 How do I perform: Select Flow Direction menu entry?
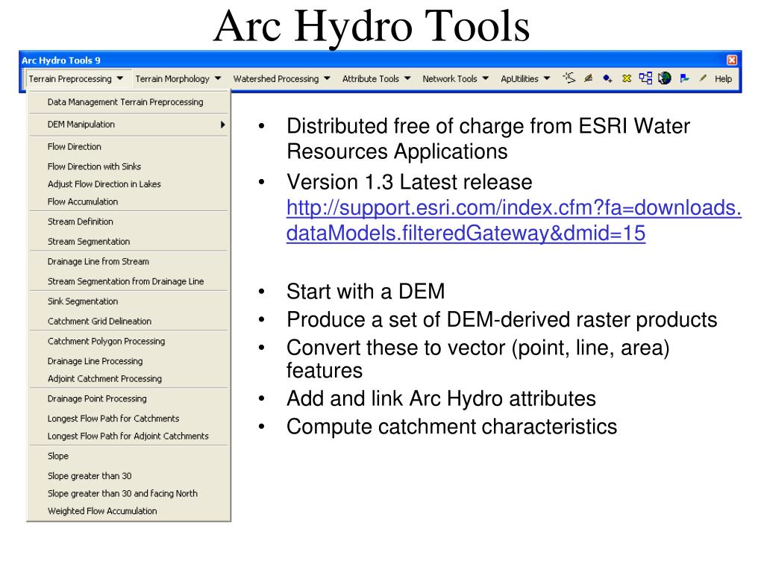[x=128, y=147]
